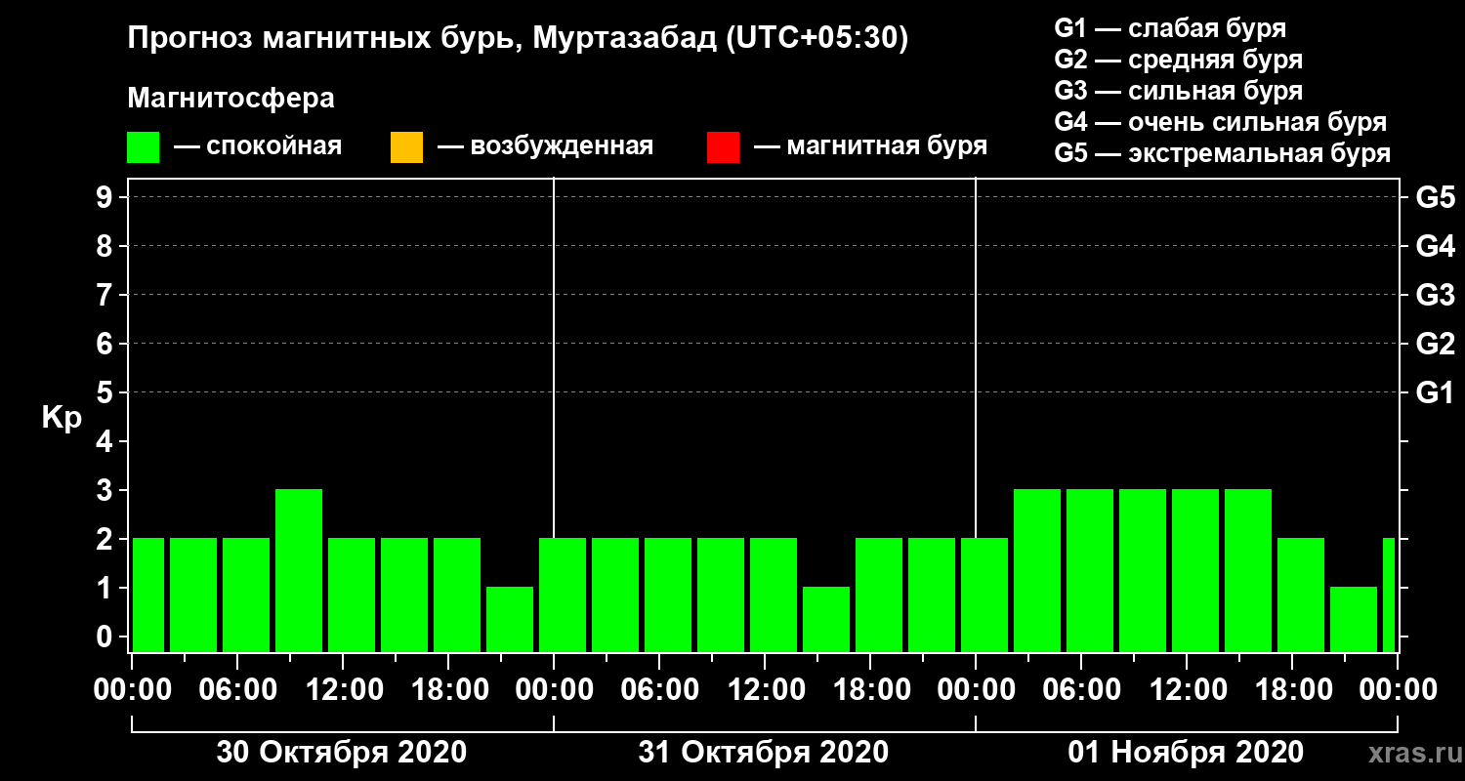Click the '06:00' time label under 31 Октября
Viewport: 1465px width, 781px height.
point(658,690)
